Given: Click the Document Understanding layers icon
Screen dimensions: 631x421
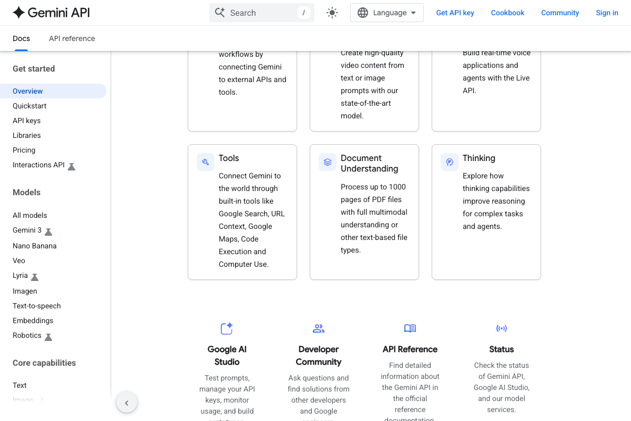Looking at the screenshot, I should tap(327, 162).
